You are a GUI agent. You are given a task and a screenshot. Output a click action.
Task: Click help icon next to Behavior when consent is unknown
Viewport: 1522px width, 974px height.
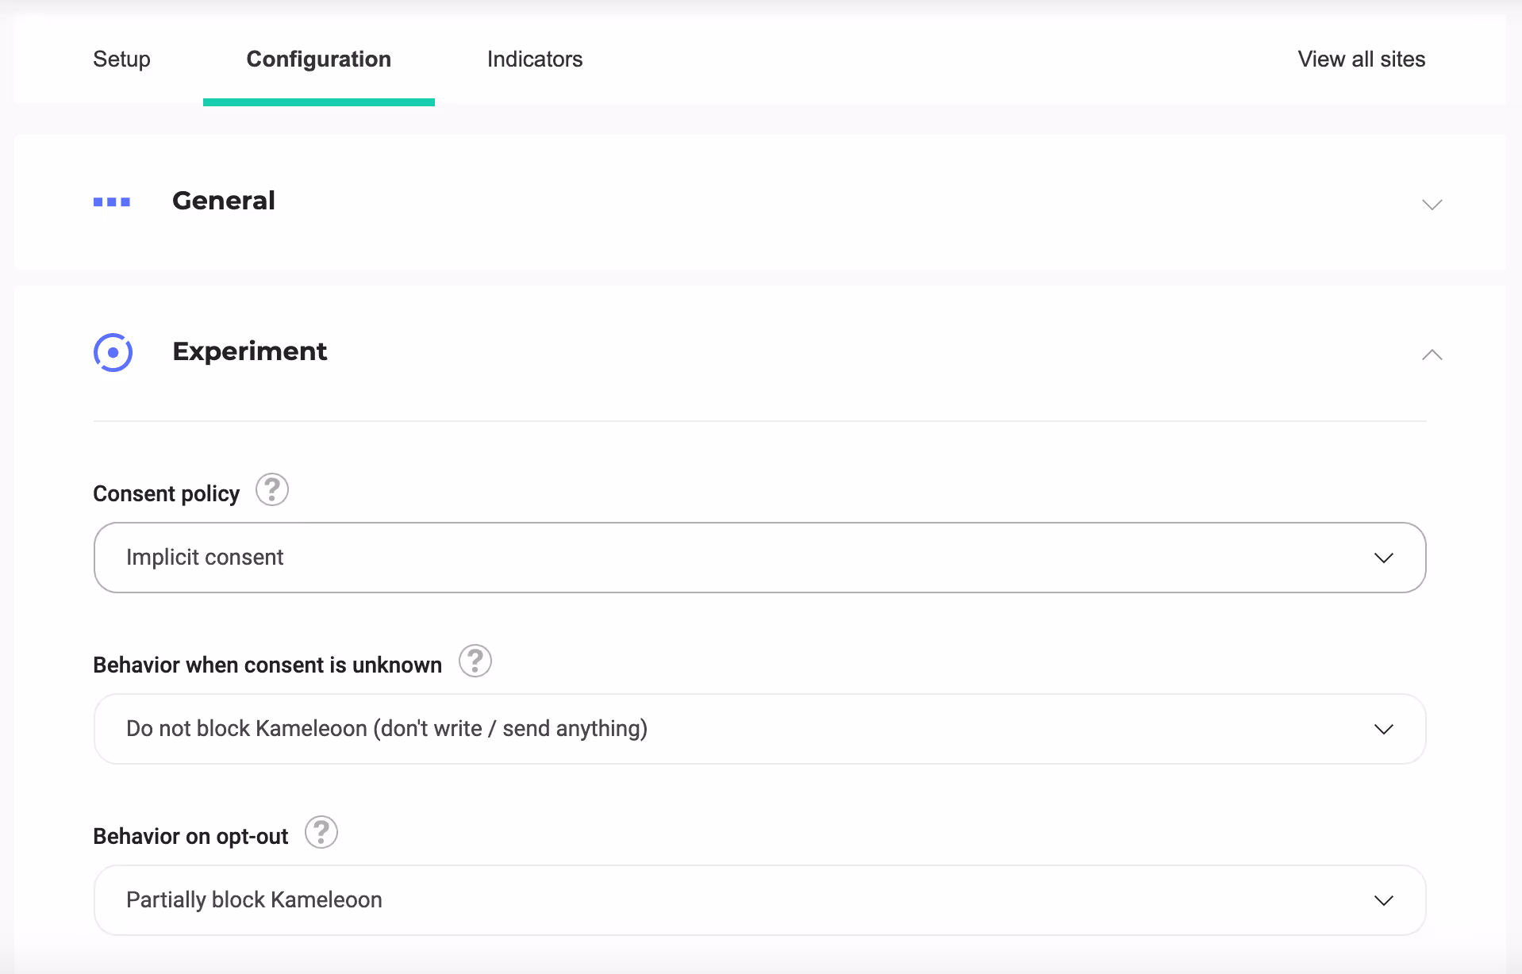coord(475,661)
